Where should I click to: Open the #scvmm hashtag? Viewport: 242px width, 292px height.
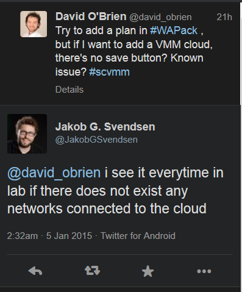point(109,72)
